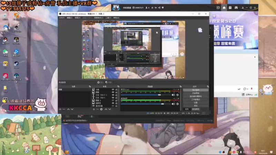Image resolution: width=276 pixels, height=155 pixels.
Task: Remove selected scene with minus button
Action: [x=64, y=109]
